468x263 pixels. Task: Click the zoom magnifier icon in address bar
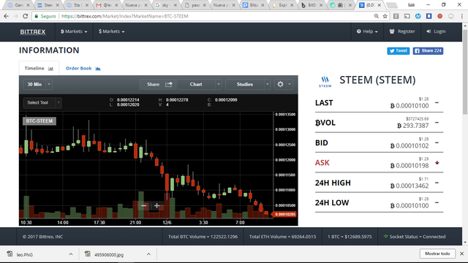(376, 16)
